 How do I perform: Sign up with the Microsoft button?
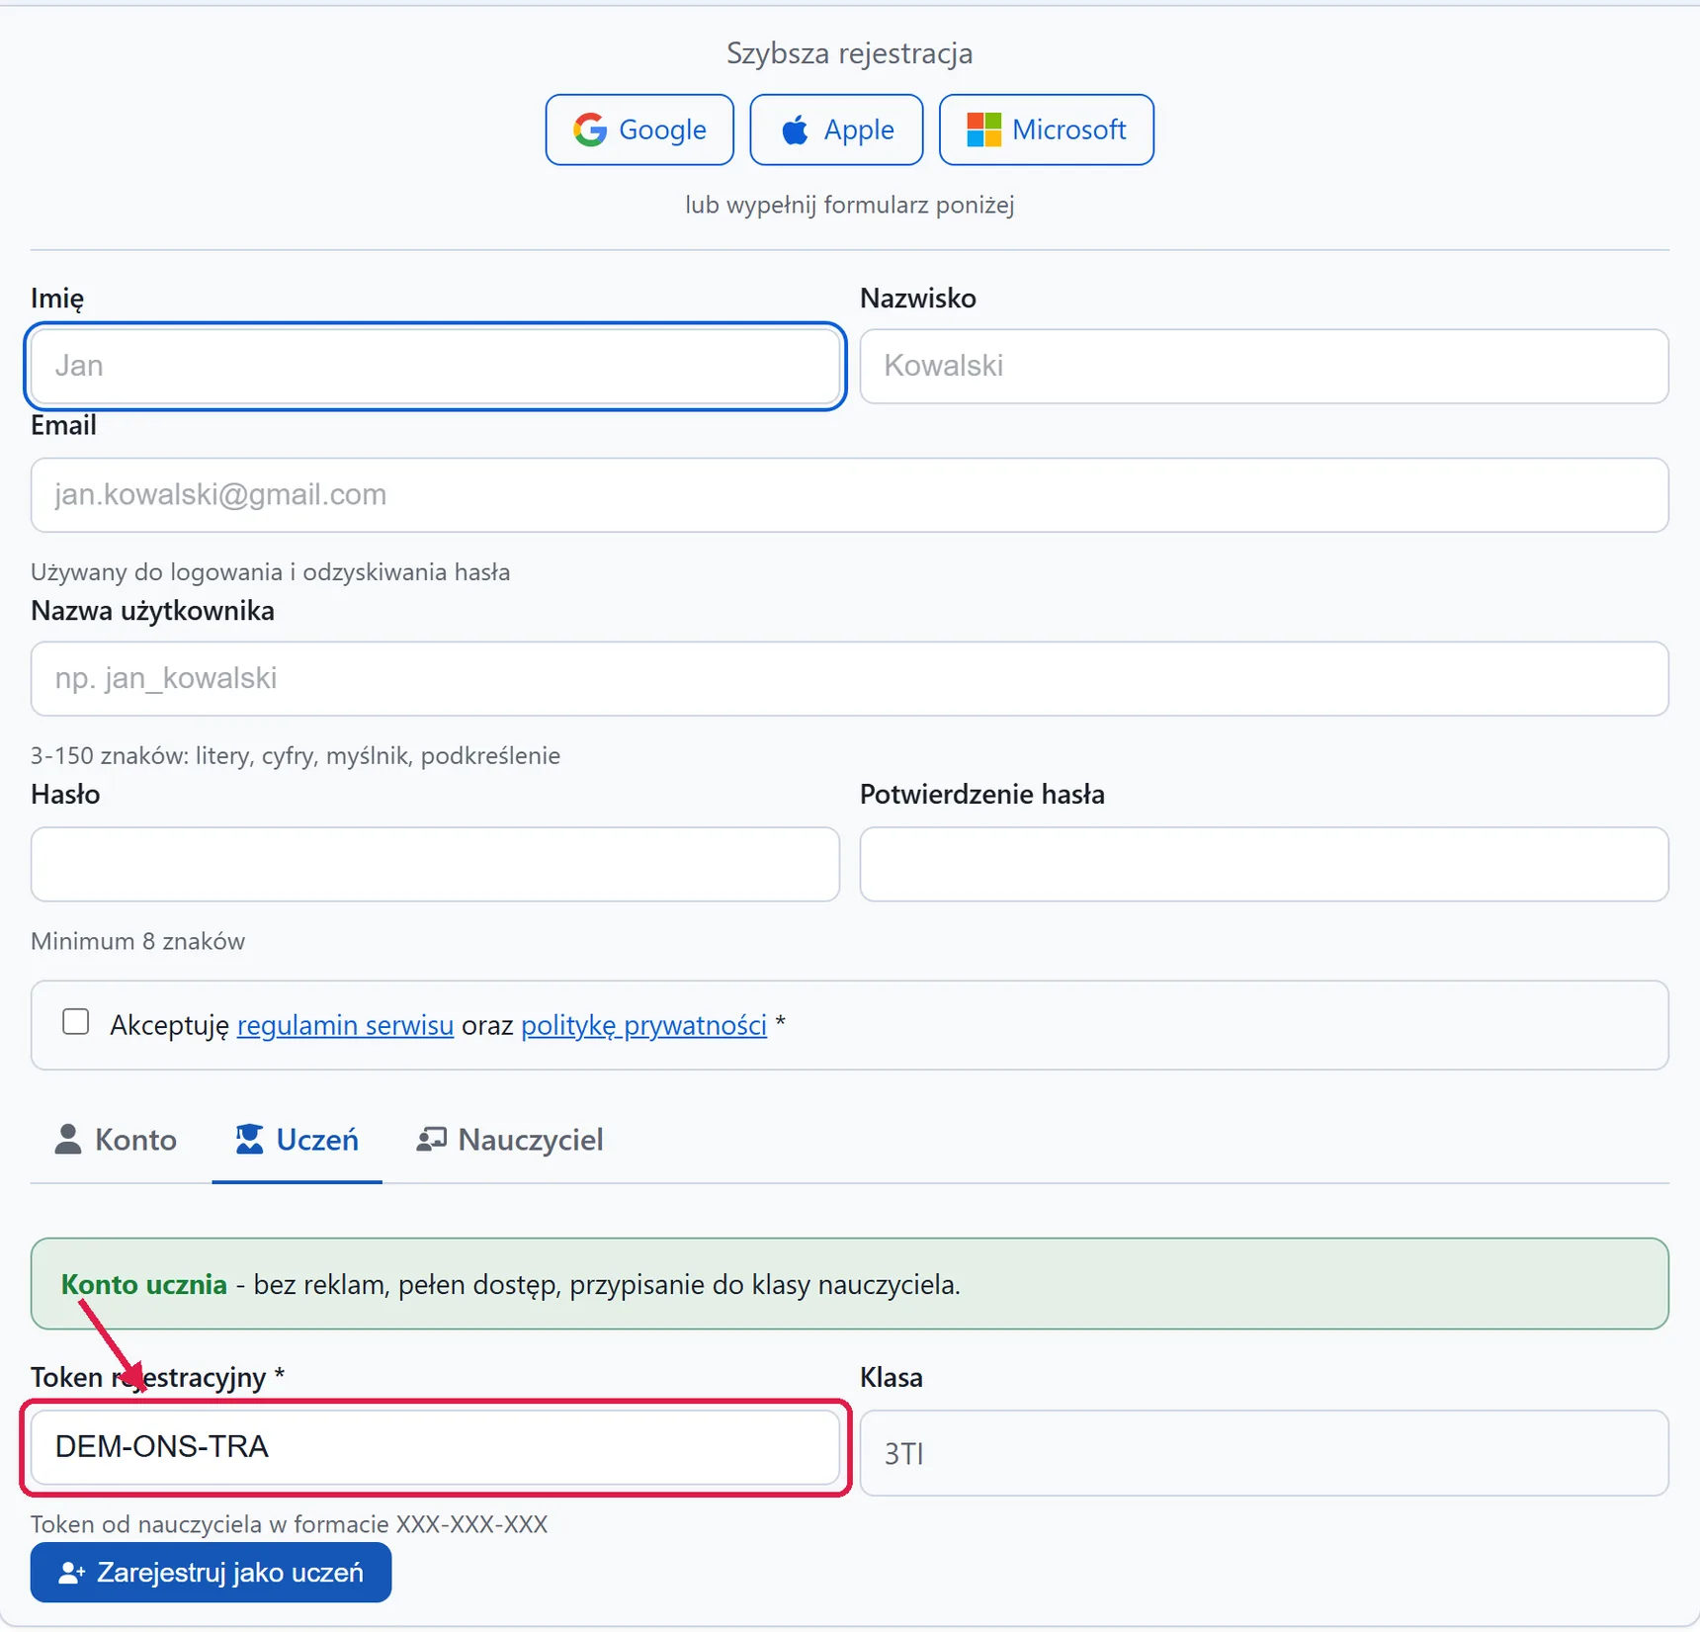point(1046,129)
